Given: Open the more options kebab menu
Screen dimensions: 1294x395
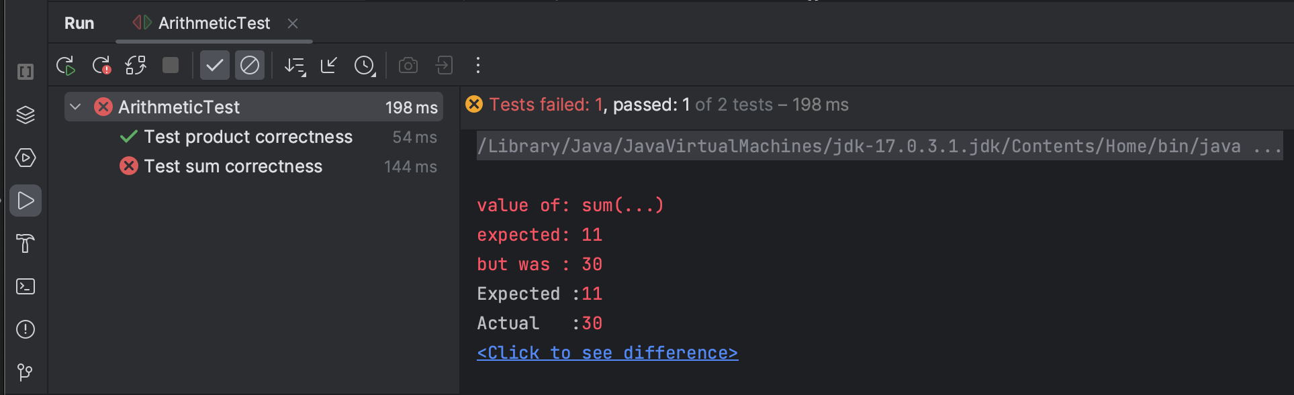Looking at the screenshot, I should [x=477, y=65].
